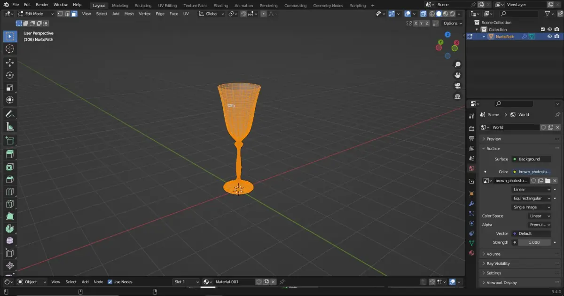Select the Spin tool
Screen dimensions: 564x296
[10, 229]
